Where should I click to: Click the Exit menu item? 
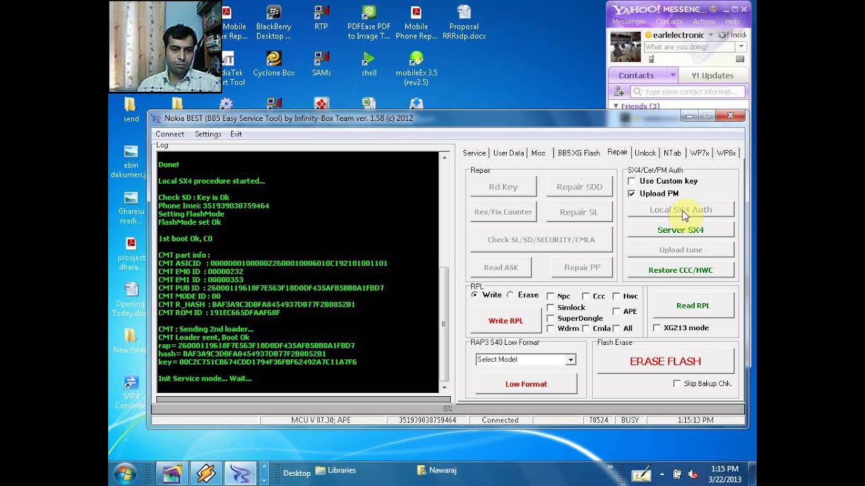pyautogui.click(x=236, y=134)
